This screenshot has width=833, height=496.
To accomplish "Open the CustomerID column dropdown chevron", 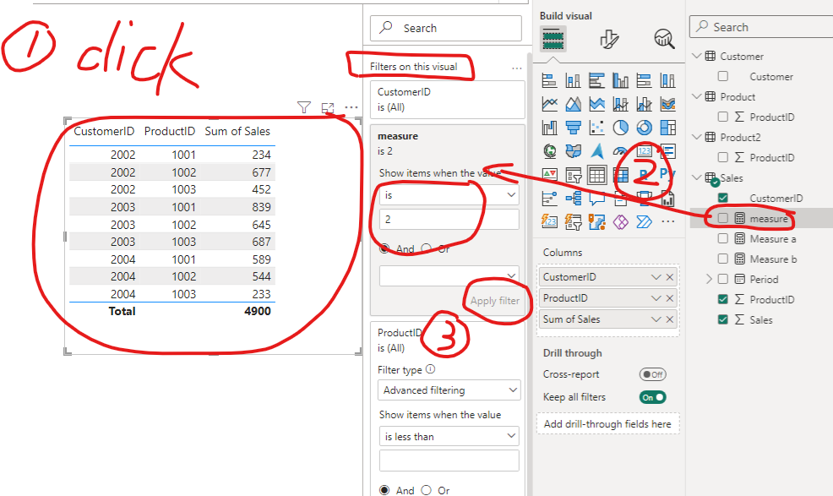I will (x=656, y=277).
